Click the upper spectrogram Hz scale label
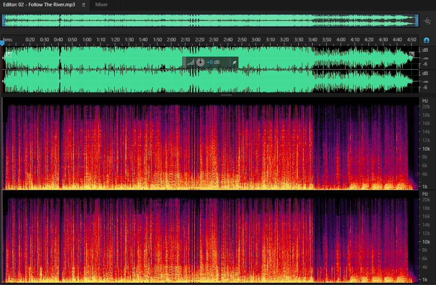Screen dimensions: 436x285 (425, 101)
